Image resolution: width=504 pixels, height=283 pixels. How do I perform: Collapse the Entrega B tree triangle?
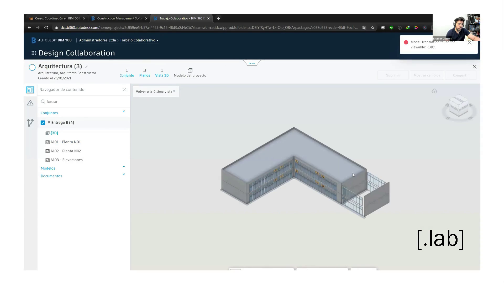[x=49, y=122]
